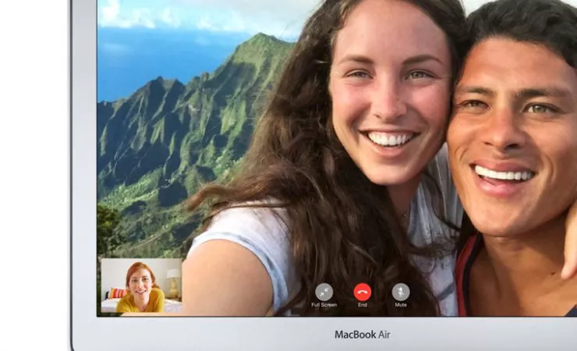Click the "Mute" label text
Screen dimensions: 577x351
click(x=401, y=305)
